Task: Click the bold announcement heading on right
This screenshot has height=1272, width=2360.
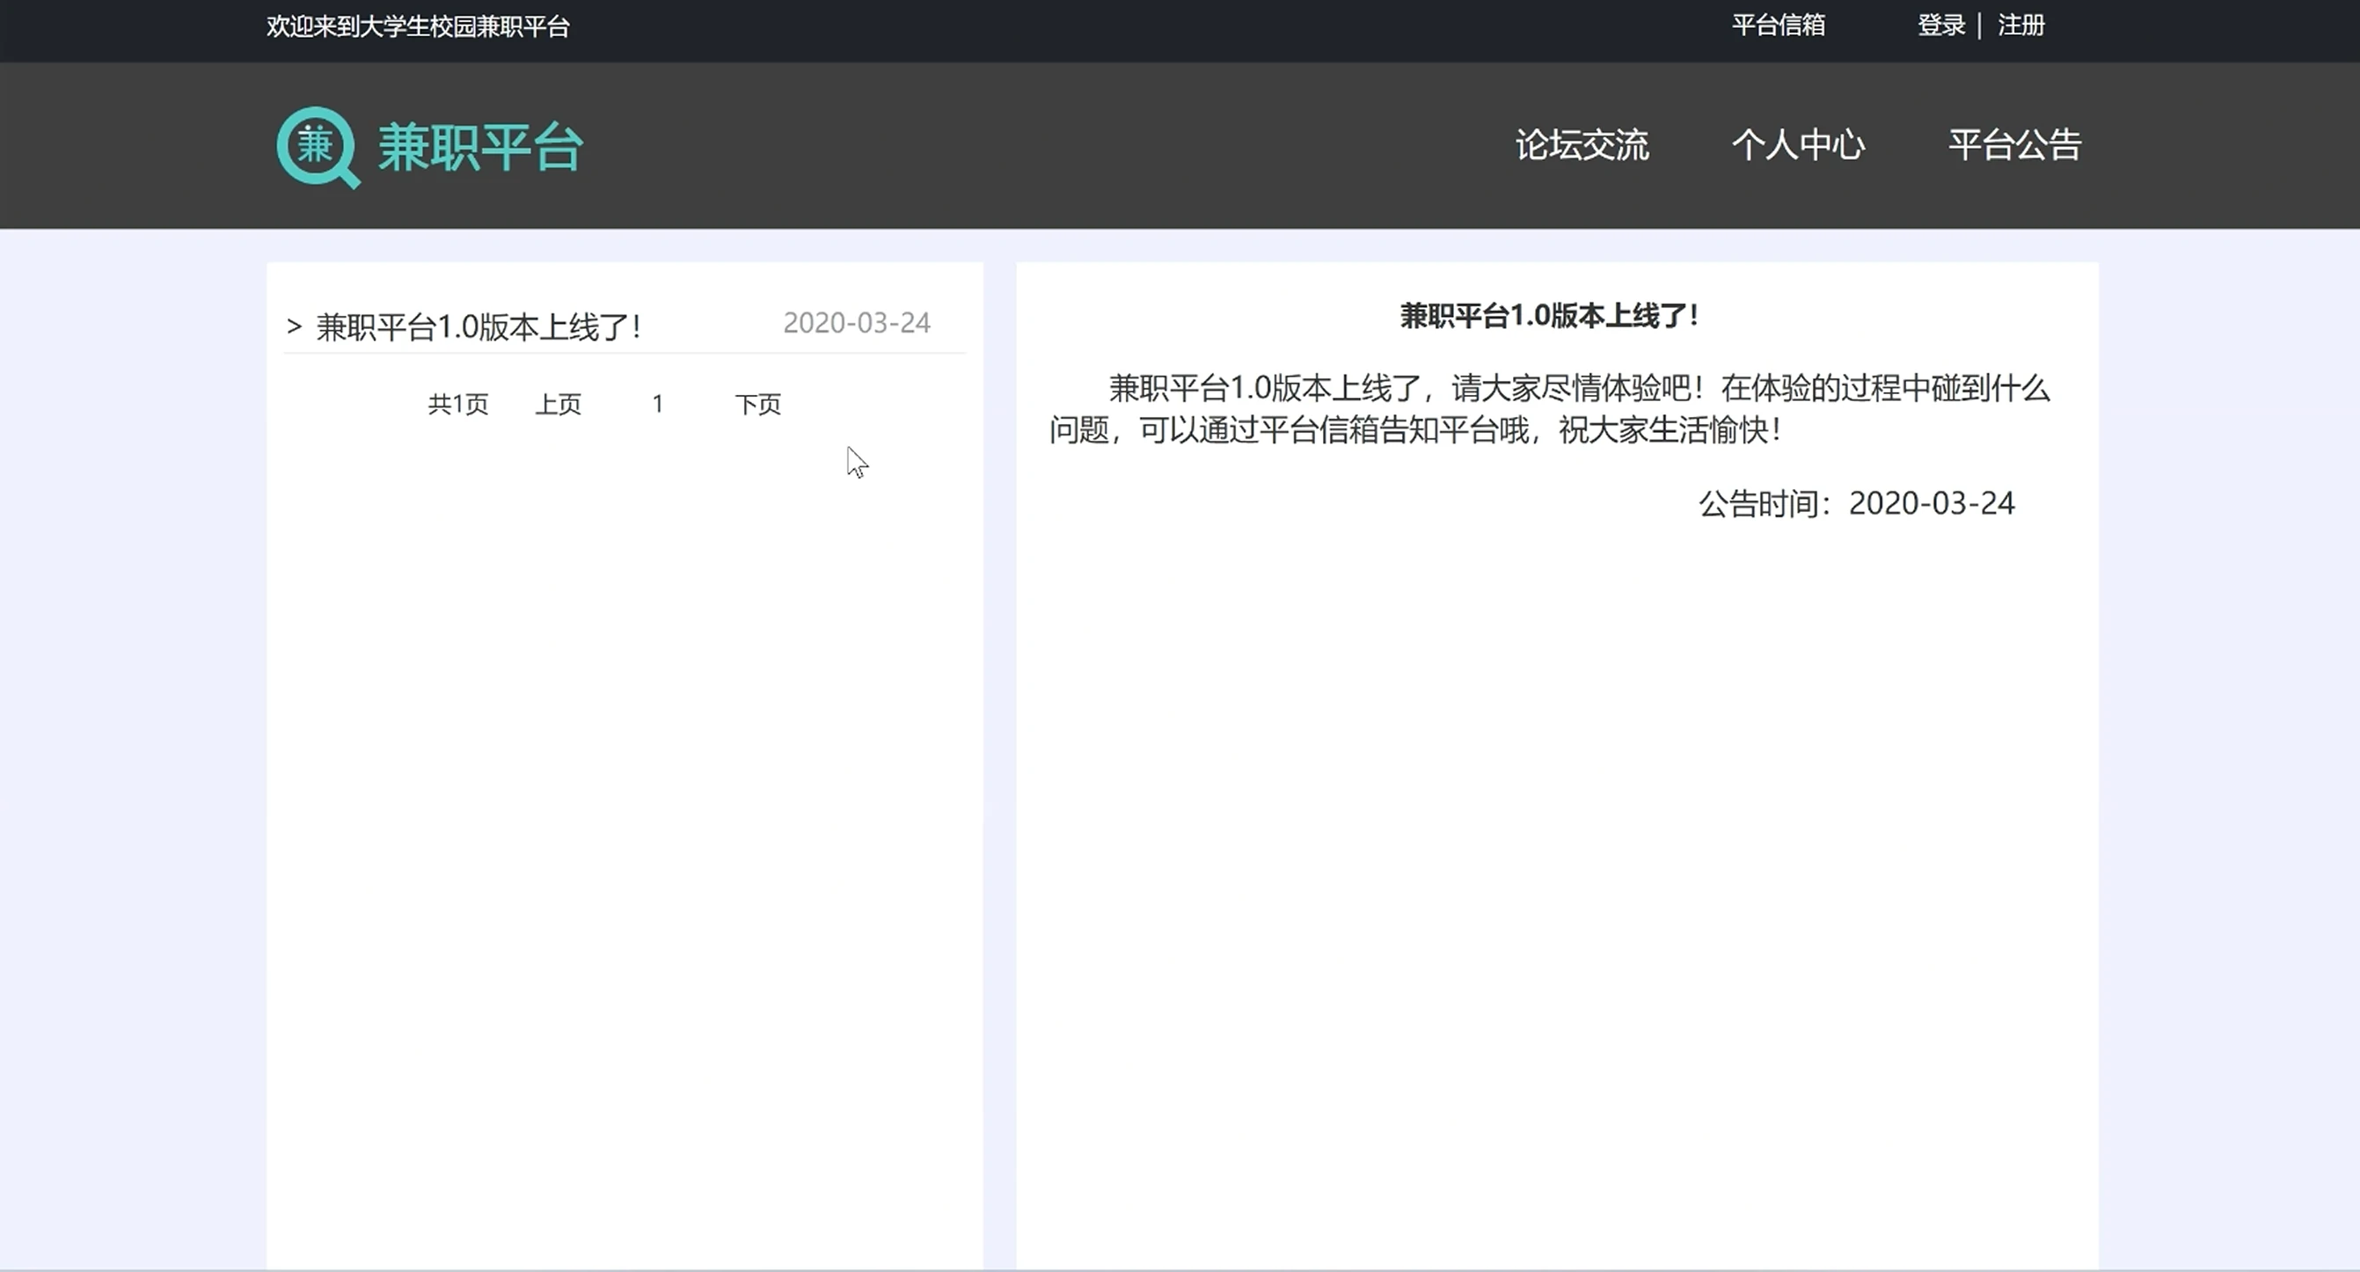Action: (1548, 316)
